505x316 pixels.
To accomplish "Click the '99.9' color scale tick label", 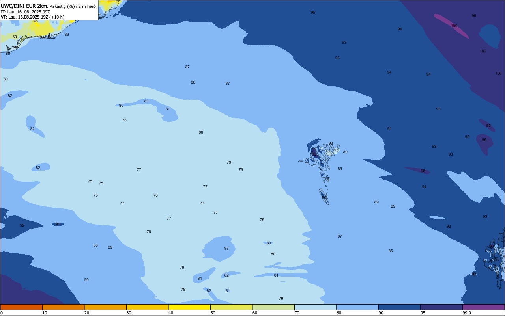I will 467,313.
